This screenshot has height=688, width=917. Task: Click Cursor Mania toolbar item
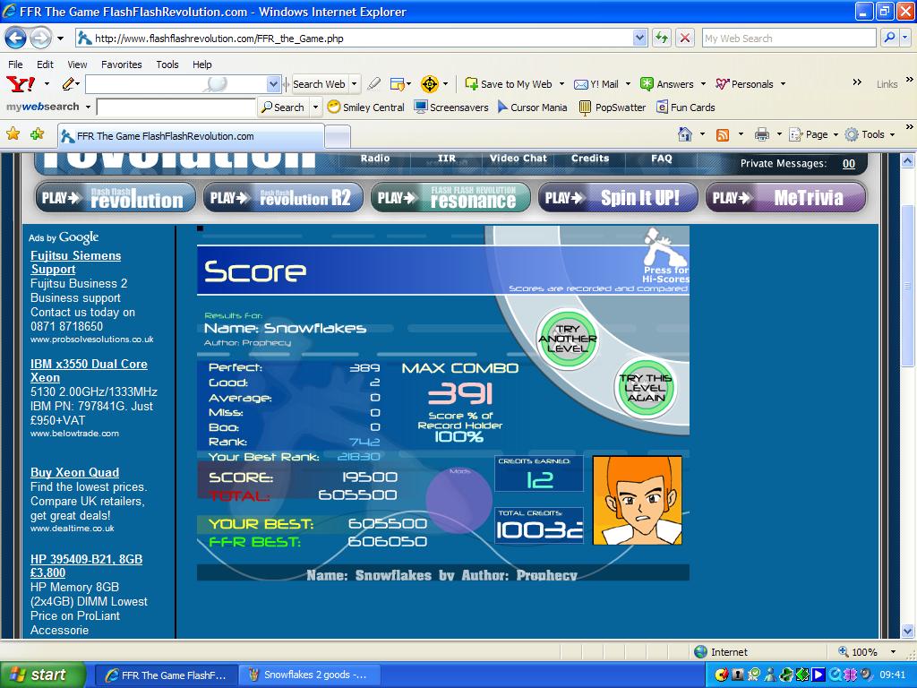point(532,107)
